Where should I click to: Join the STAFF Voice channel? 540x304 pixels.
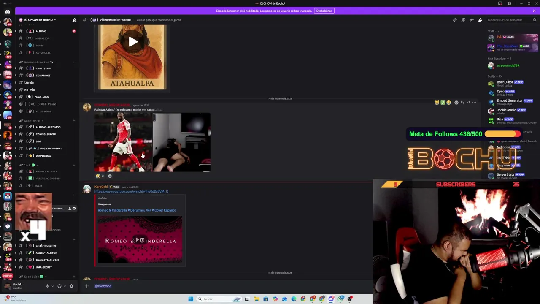tap(46, 104)
